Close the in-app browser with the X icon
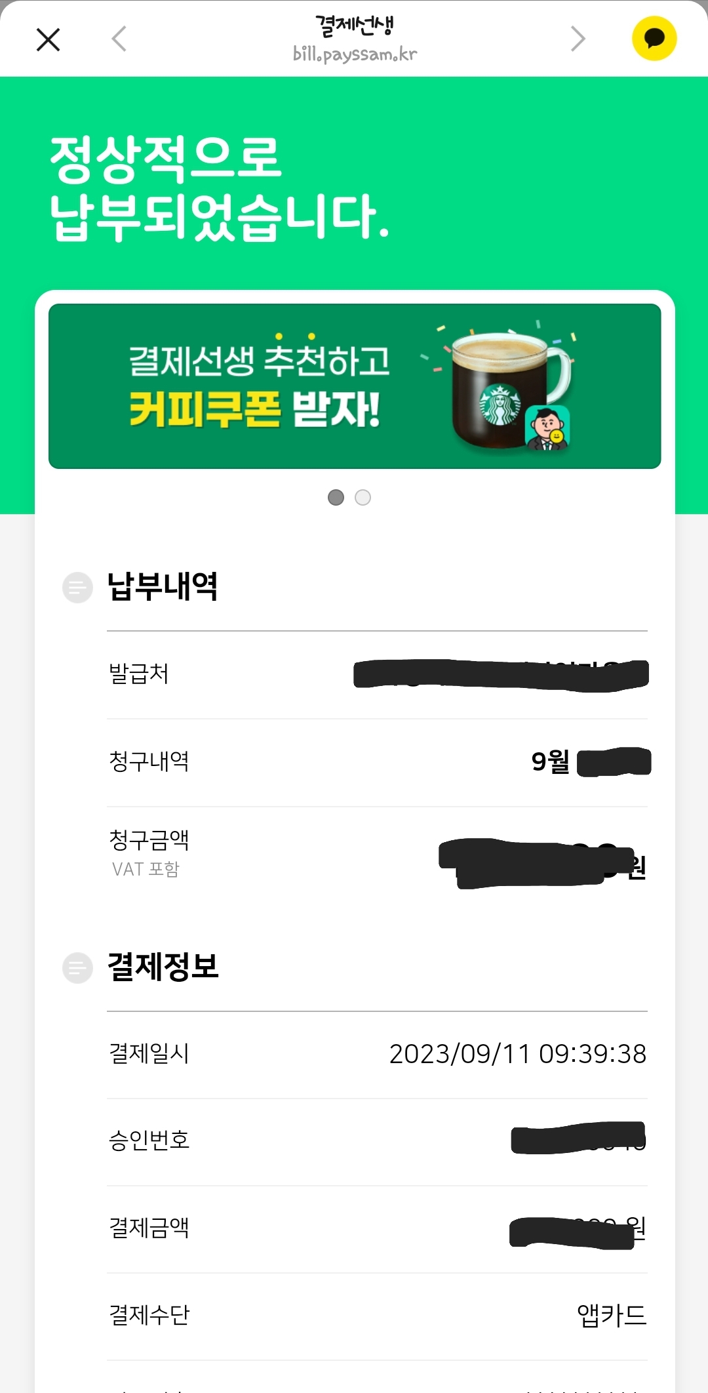Viewport: 708px width, 1393px height. coord(48,39)
